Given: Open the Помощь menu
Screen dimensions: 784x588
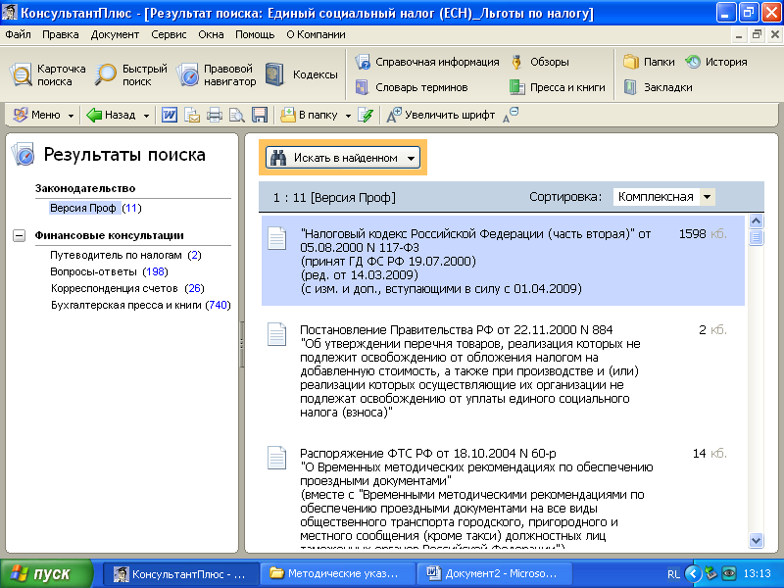Looking at the screenshot, I should tap(255, 34).
